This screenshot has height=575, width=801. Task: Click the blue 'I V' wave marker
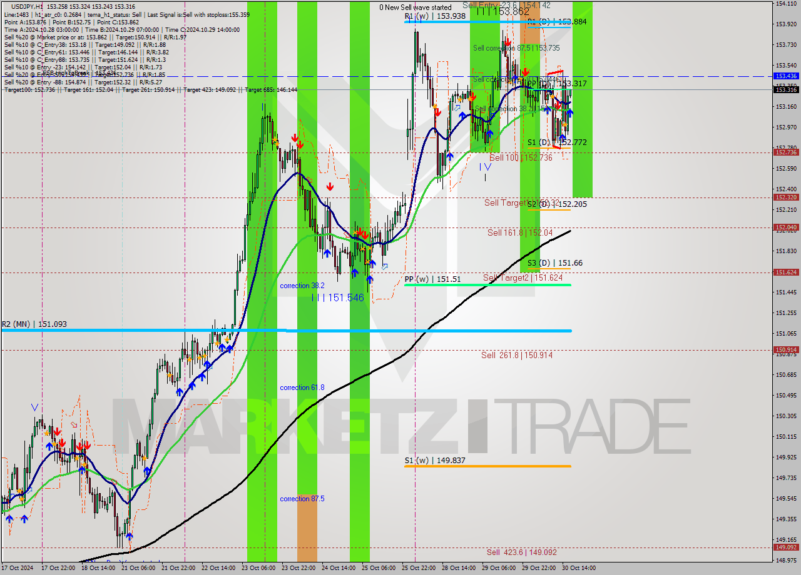486,167
